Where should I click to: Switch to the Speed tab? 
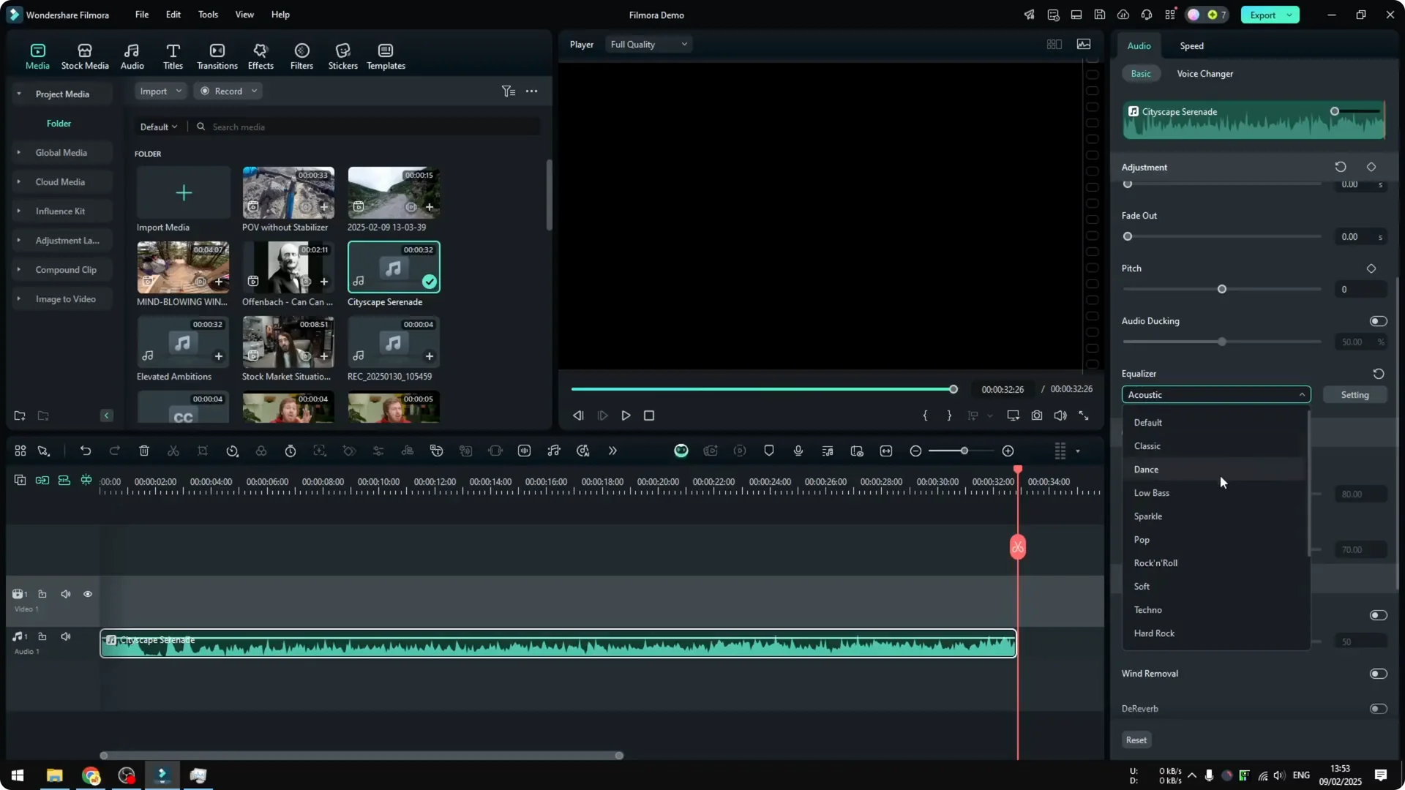coord(1191,45)
